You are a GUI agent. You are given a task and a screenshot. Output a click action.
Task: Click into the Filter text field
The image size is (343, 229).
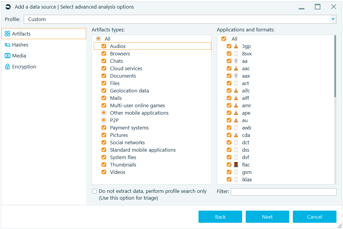click(x=283, y=192)
